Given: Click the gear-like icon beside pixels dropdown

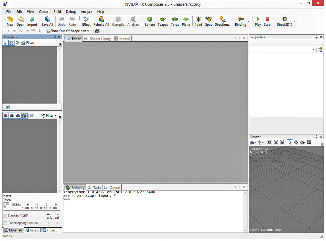Looking at the screenshot, I should pyautogui.click(x=97, y=31).
